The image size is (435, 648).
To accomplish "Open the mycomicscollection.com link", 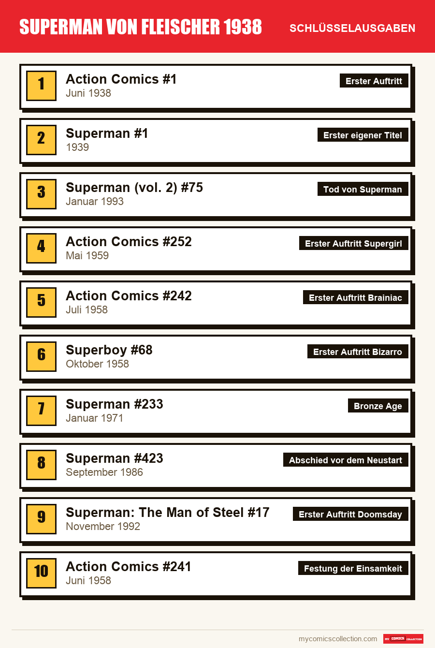I will [338, 639].
